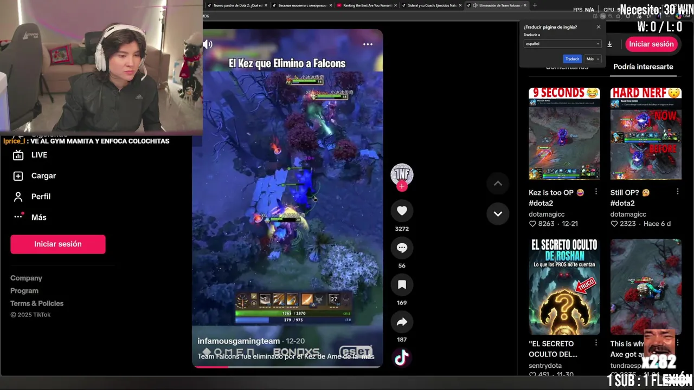
Task: Expand the Más sidebar menu
Action: coord(30,217)
